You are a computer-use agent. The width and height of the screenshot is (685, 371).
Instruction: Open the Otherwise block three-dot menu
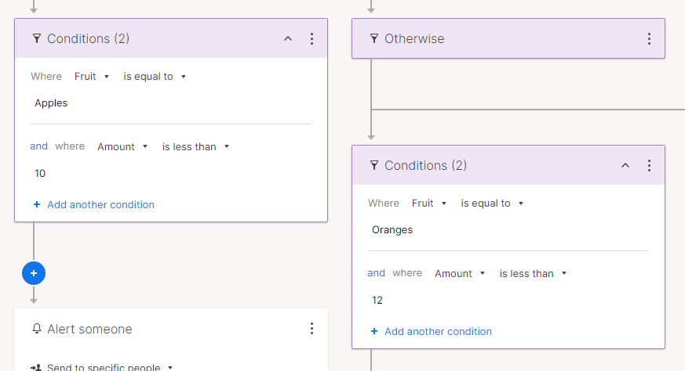(x=649, y=39)
